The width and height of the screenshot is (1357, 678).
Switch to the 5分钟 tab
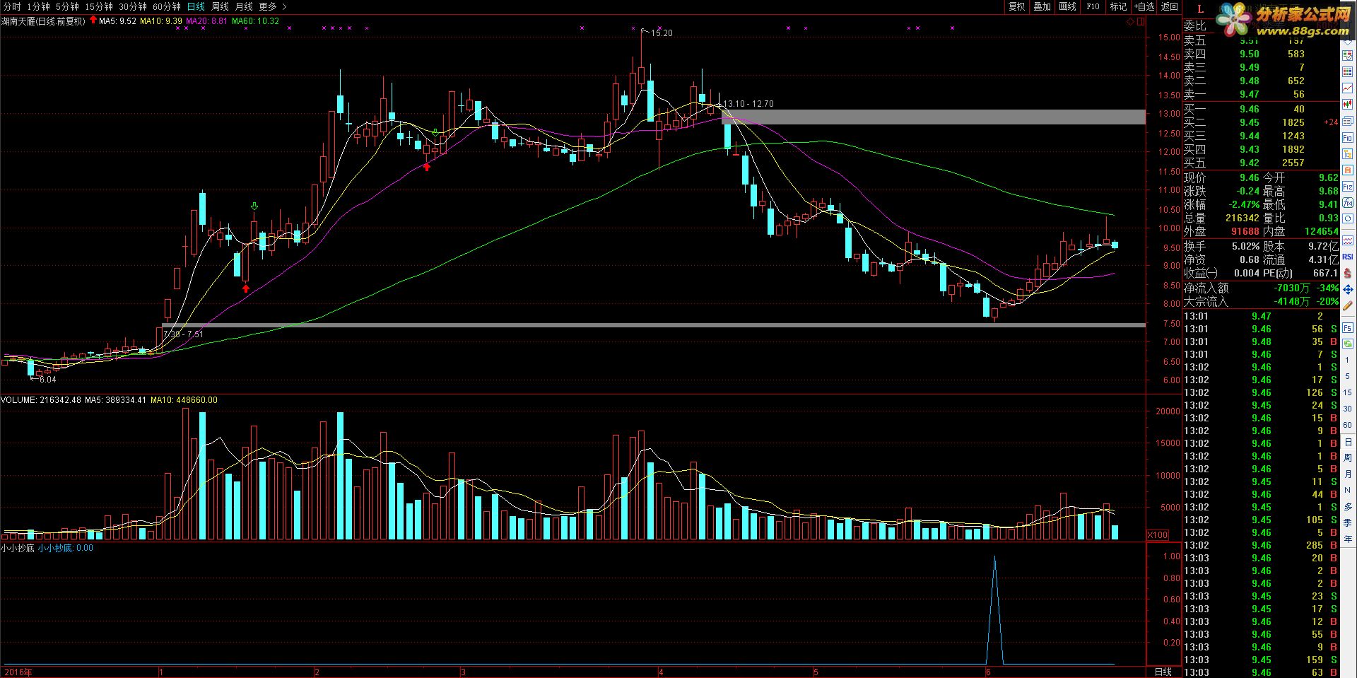(x=67, y=6)
